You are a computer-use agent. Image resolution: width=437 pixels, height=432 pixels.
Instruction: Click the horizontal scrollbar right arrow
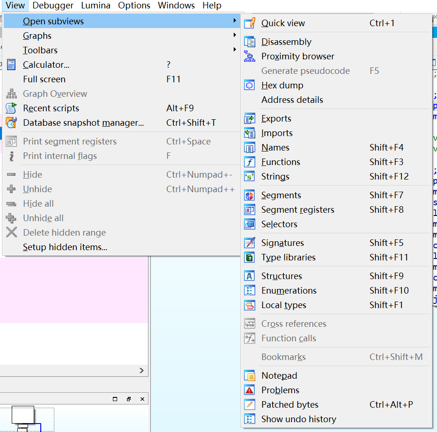(141, 371)
